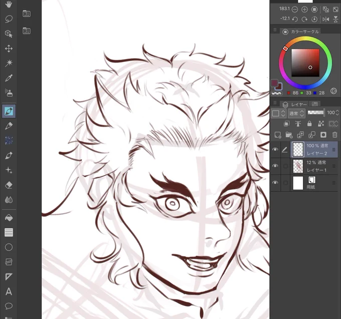Click the fit-to-navigator overlapping squares icon

(x=326, y=10)
